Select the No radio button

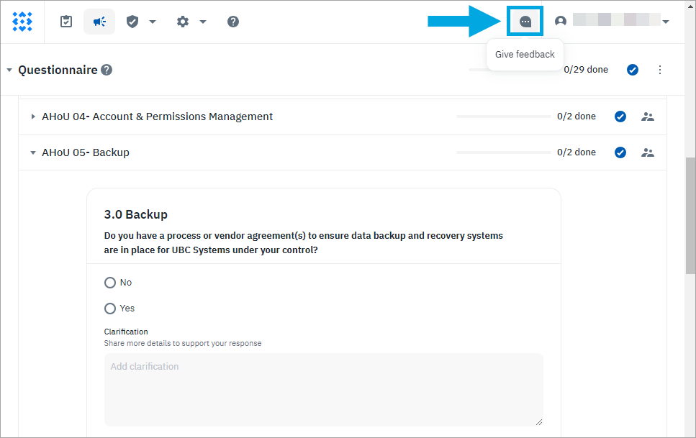(110, 283)
